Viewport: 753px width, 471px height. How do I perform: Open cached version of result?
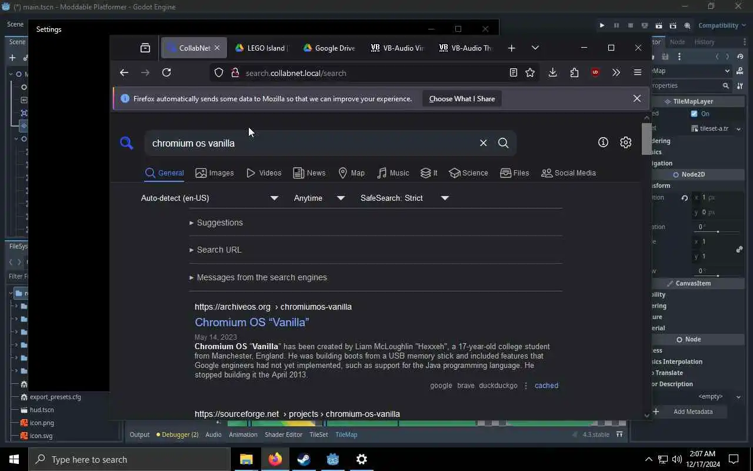pyautogui.click(x=547, y=386)
